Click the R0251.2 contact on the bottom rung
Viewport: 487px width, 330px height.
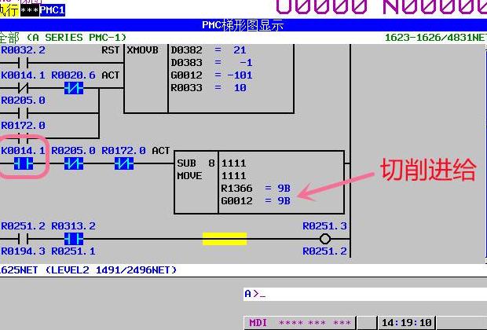pyautogui.click(x=24, y=239)
